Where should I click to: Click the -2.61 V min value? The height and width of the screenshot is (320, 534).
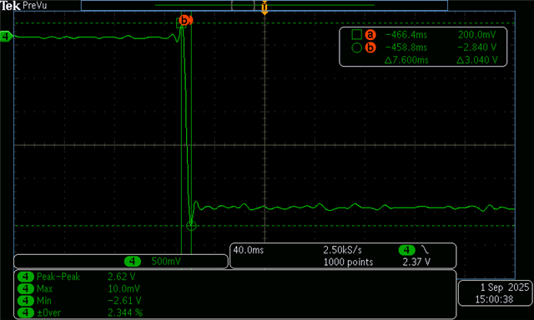point(124,301)
